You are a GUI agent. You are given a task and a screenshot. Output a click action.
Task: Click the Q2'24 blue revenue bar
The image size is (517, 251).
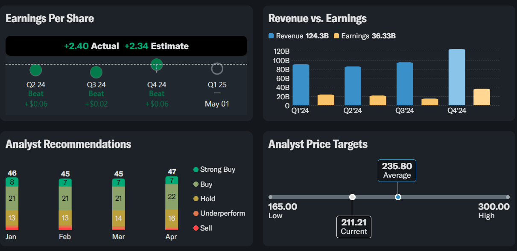pos(353,86)
